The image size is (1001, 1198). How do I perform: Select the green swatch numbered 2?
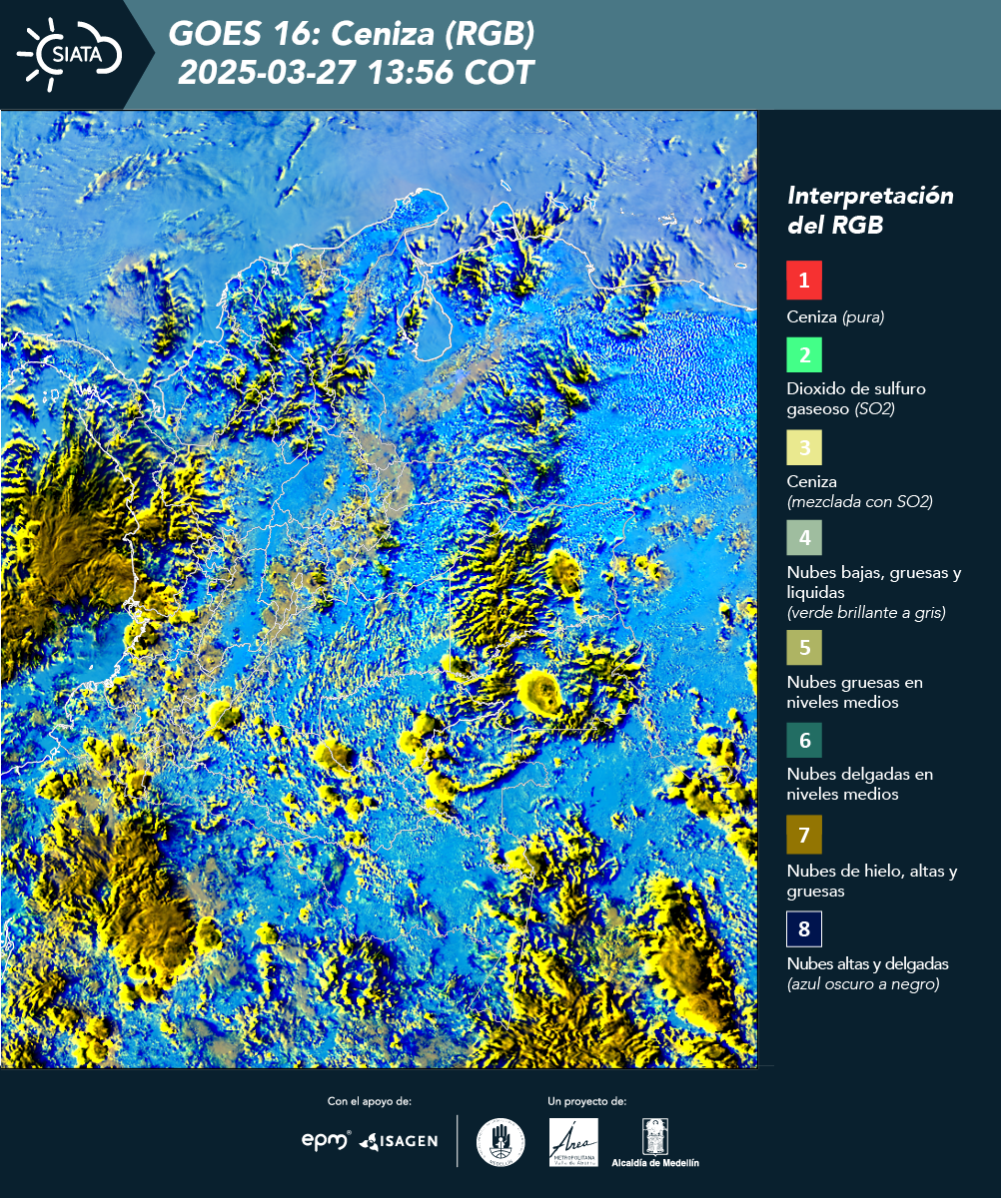(x=804, y=354)
